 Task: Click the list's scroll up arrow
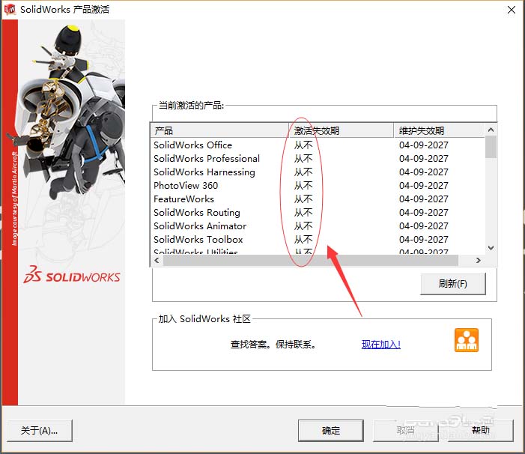tap(491, 130)
